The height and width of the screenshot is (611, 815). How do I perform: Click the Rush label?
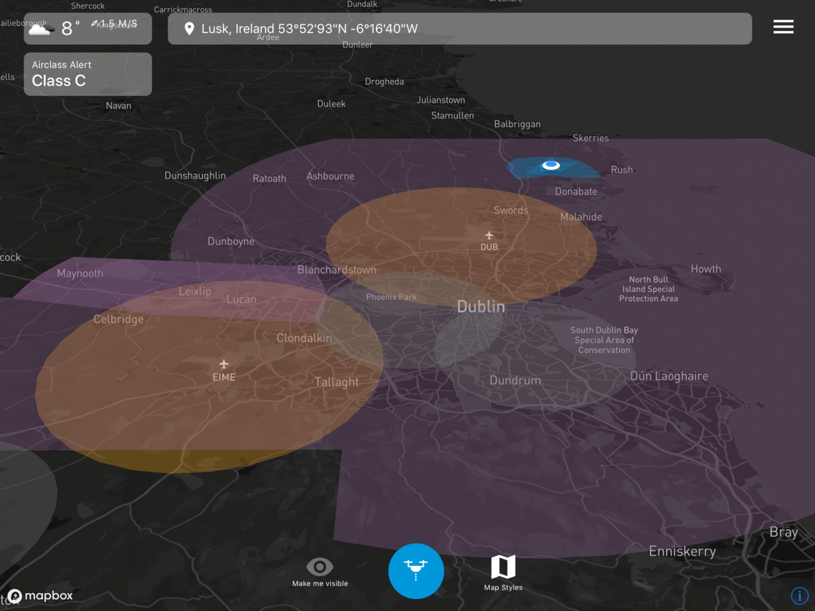coord(622,170)
